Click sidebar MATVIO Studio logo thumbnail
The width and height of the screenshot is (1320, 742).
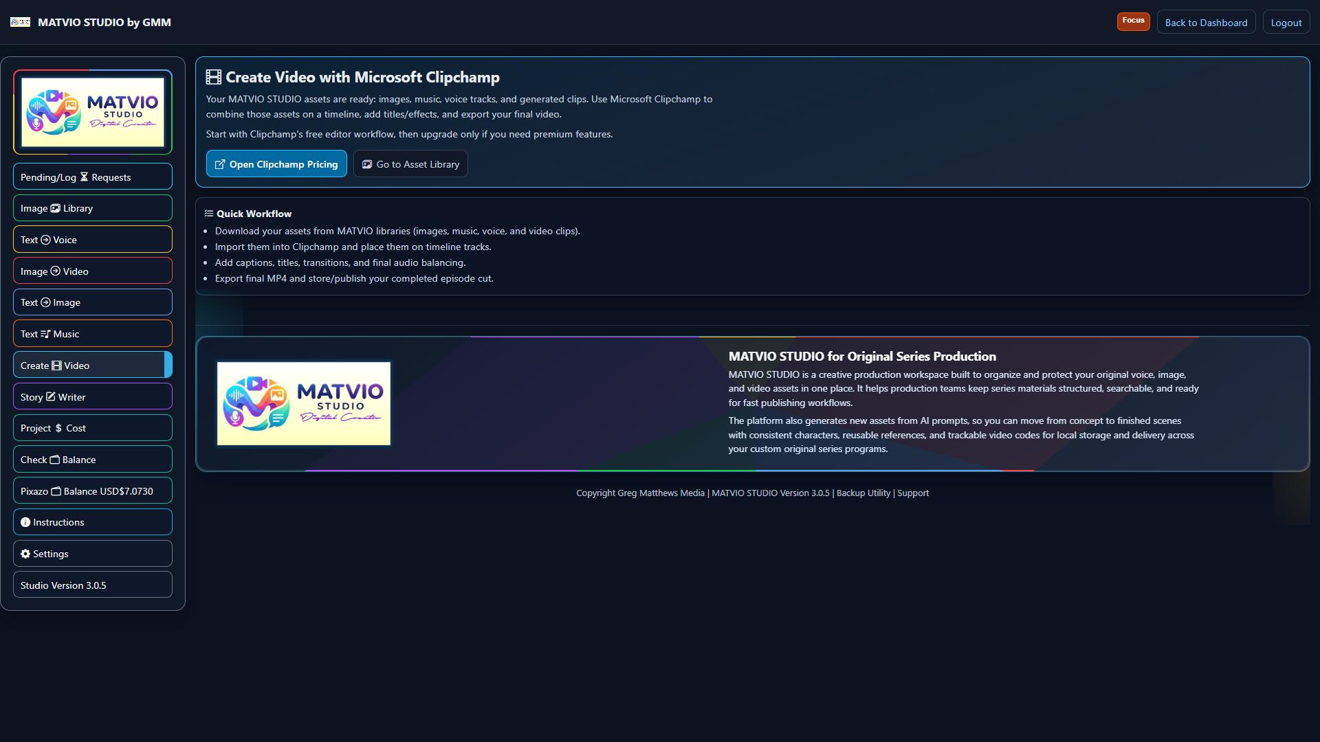[x=93, y=112]
